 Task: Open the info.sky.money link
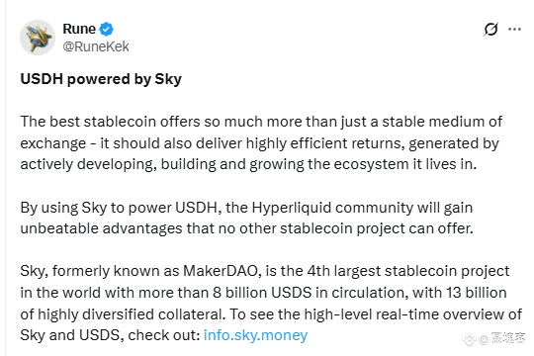pyautogui.click(x=255, y=335)
